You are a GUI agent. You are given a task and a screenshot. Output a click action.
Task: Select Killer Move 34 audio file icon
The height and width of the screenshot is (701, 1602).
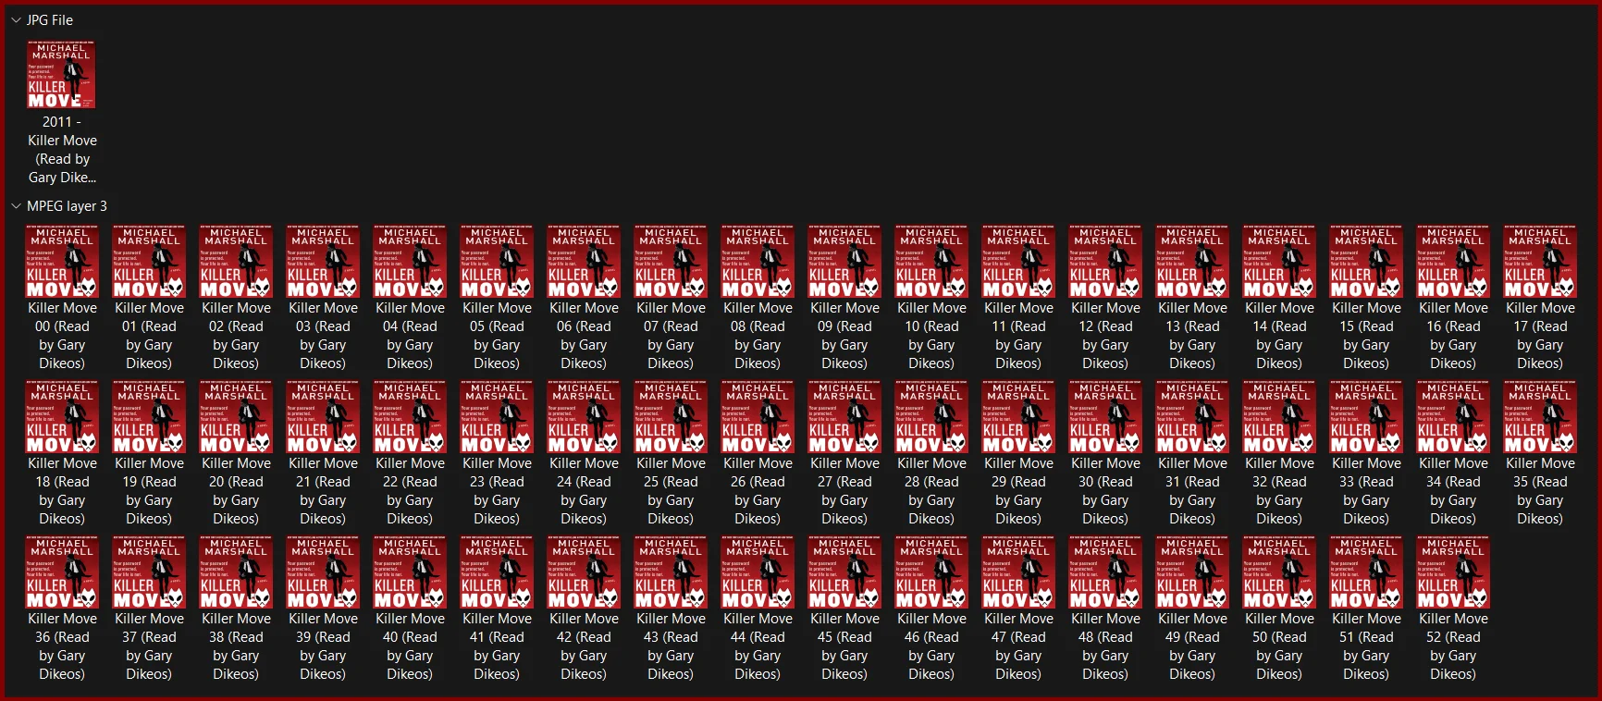(1453, 417)
